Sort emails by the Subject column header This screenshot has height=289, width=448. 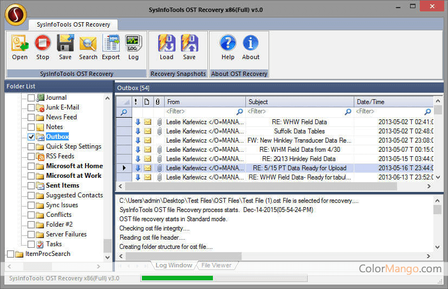point(299,102)
